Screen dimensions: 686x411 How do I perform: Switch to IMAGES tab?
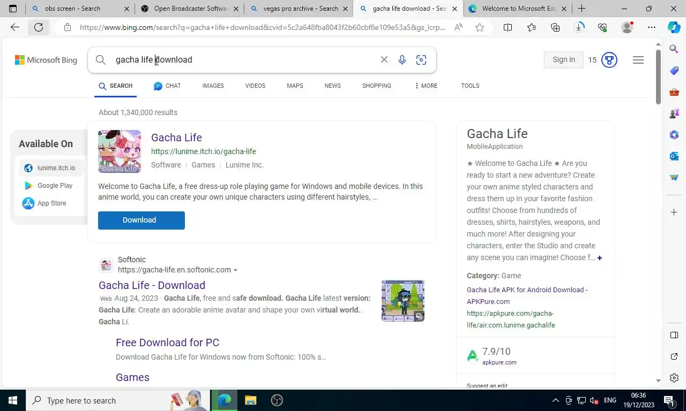click(x=213, y=86)
